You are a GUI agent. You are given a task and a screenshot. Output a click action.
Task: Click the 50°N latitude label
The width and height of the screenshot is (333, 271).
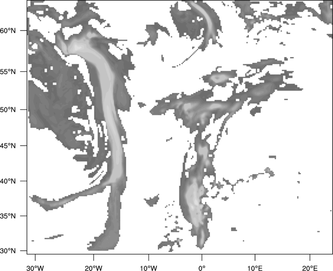(8, 110)
